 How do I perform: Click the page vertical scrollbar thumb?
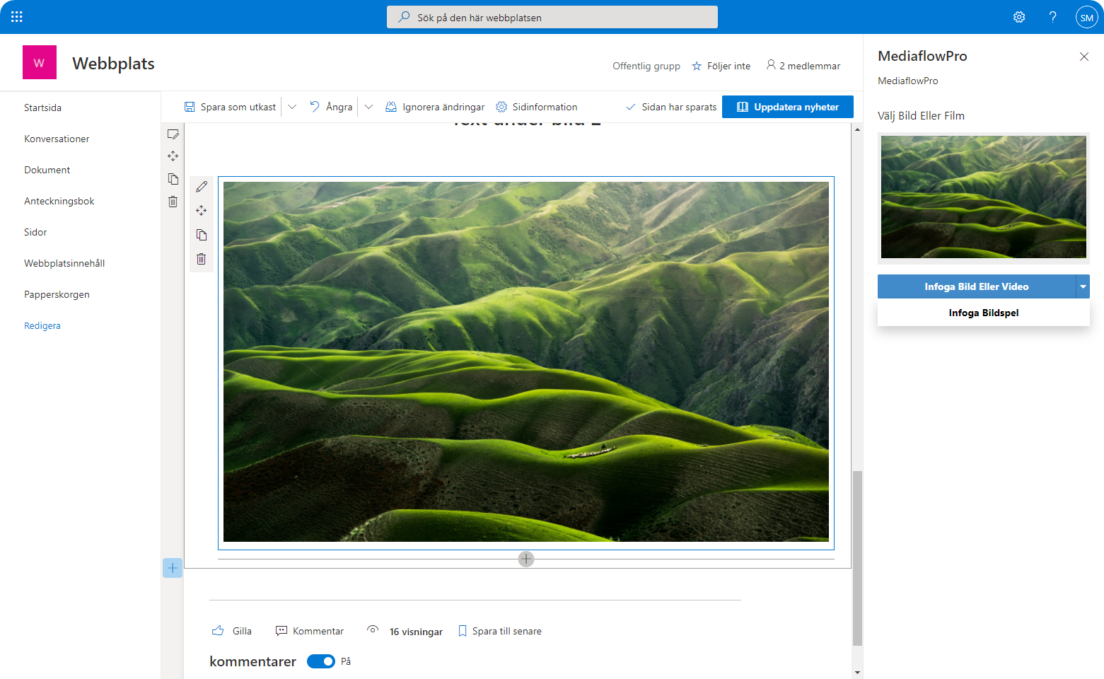(x=857, y=558)
